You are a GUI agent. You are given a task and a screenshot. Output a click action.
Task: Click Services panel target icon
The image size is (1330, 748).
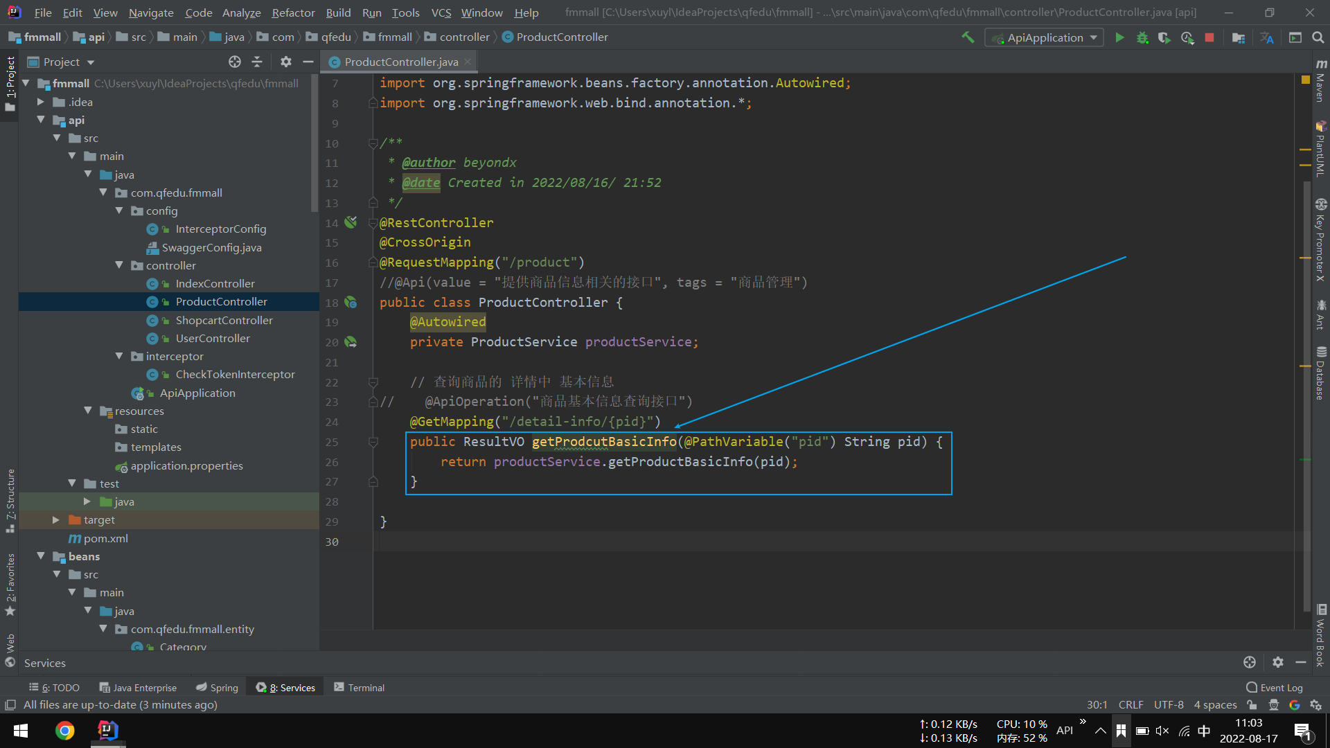(1250, 662)
